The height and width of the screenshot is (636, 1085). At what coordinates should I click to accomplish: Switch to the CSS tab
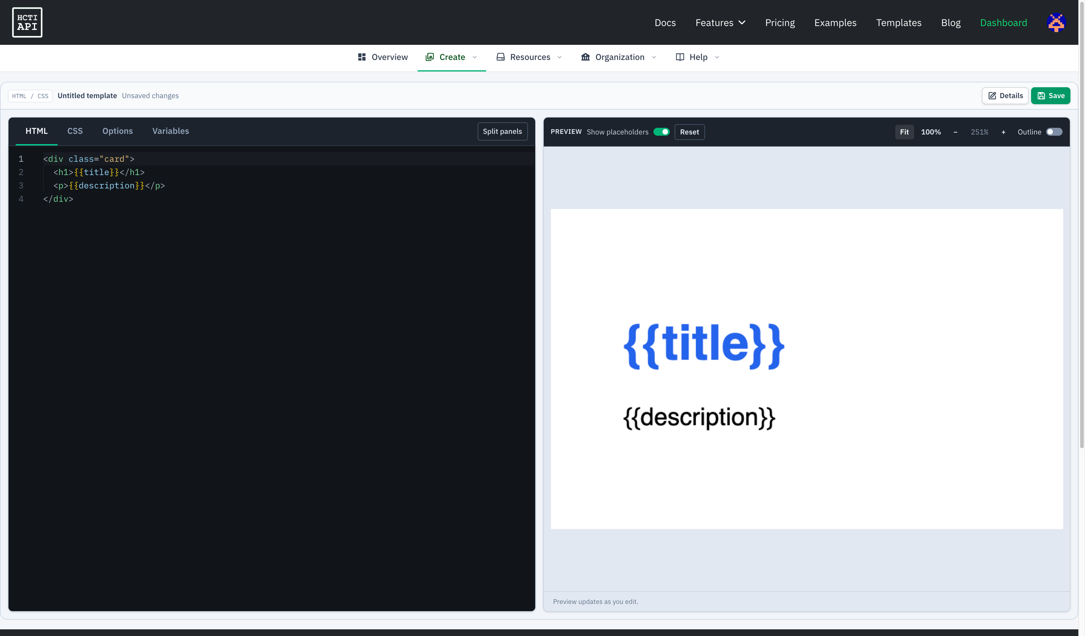75,131
